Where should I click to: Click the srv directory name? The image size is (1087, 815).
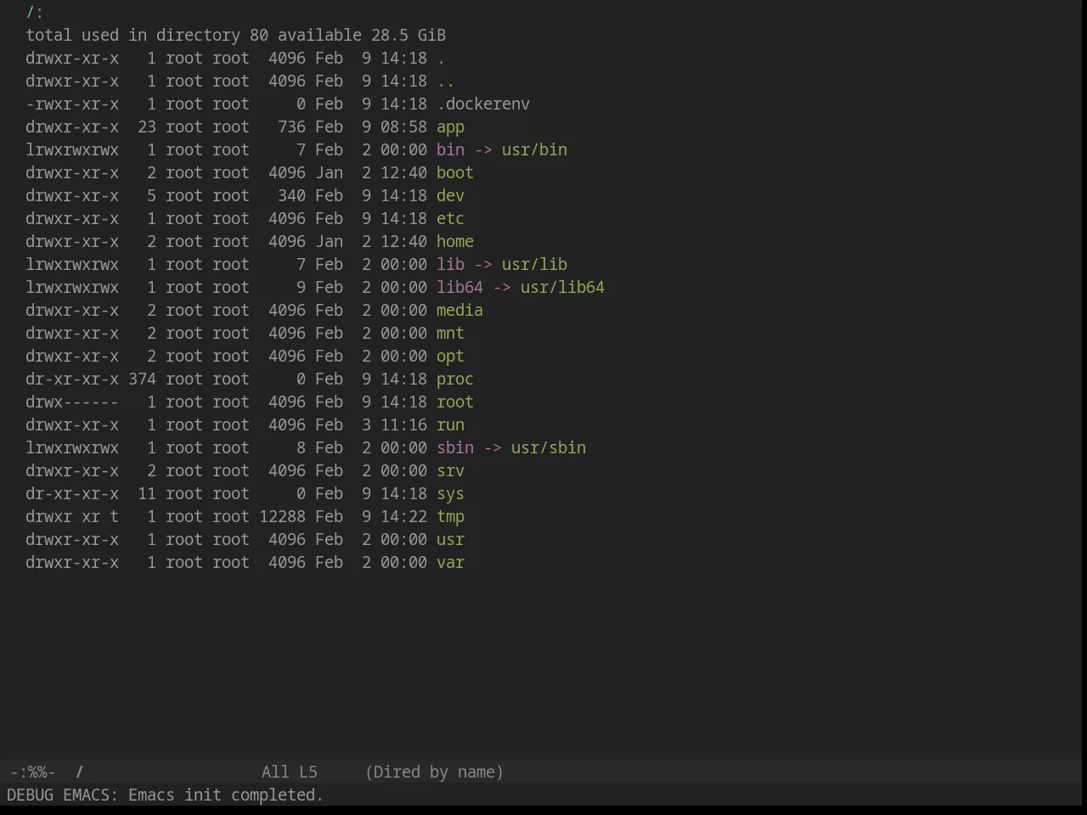[x=450, y=471]
